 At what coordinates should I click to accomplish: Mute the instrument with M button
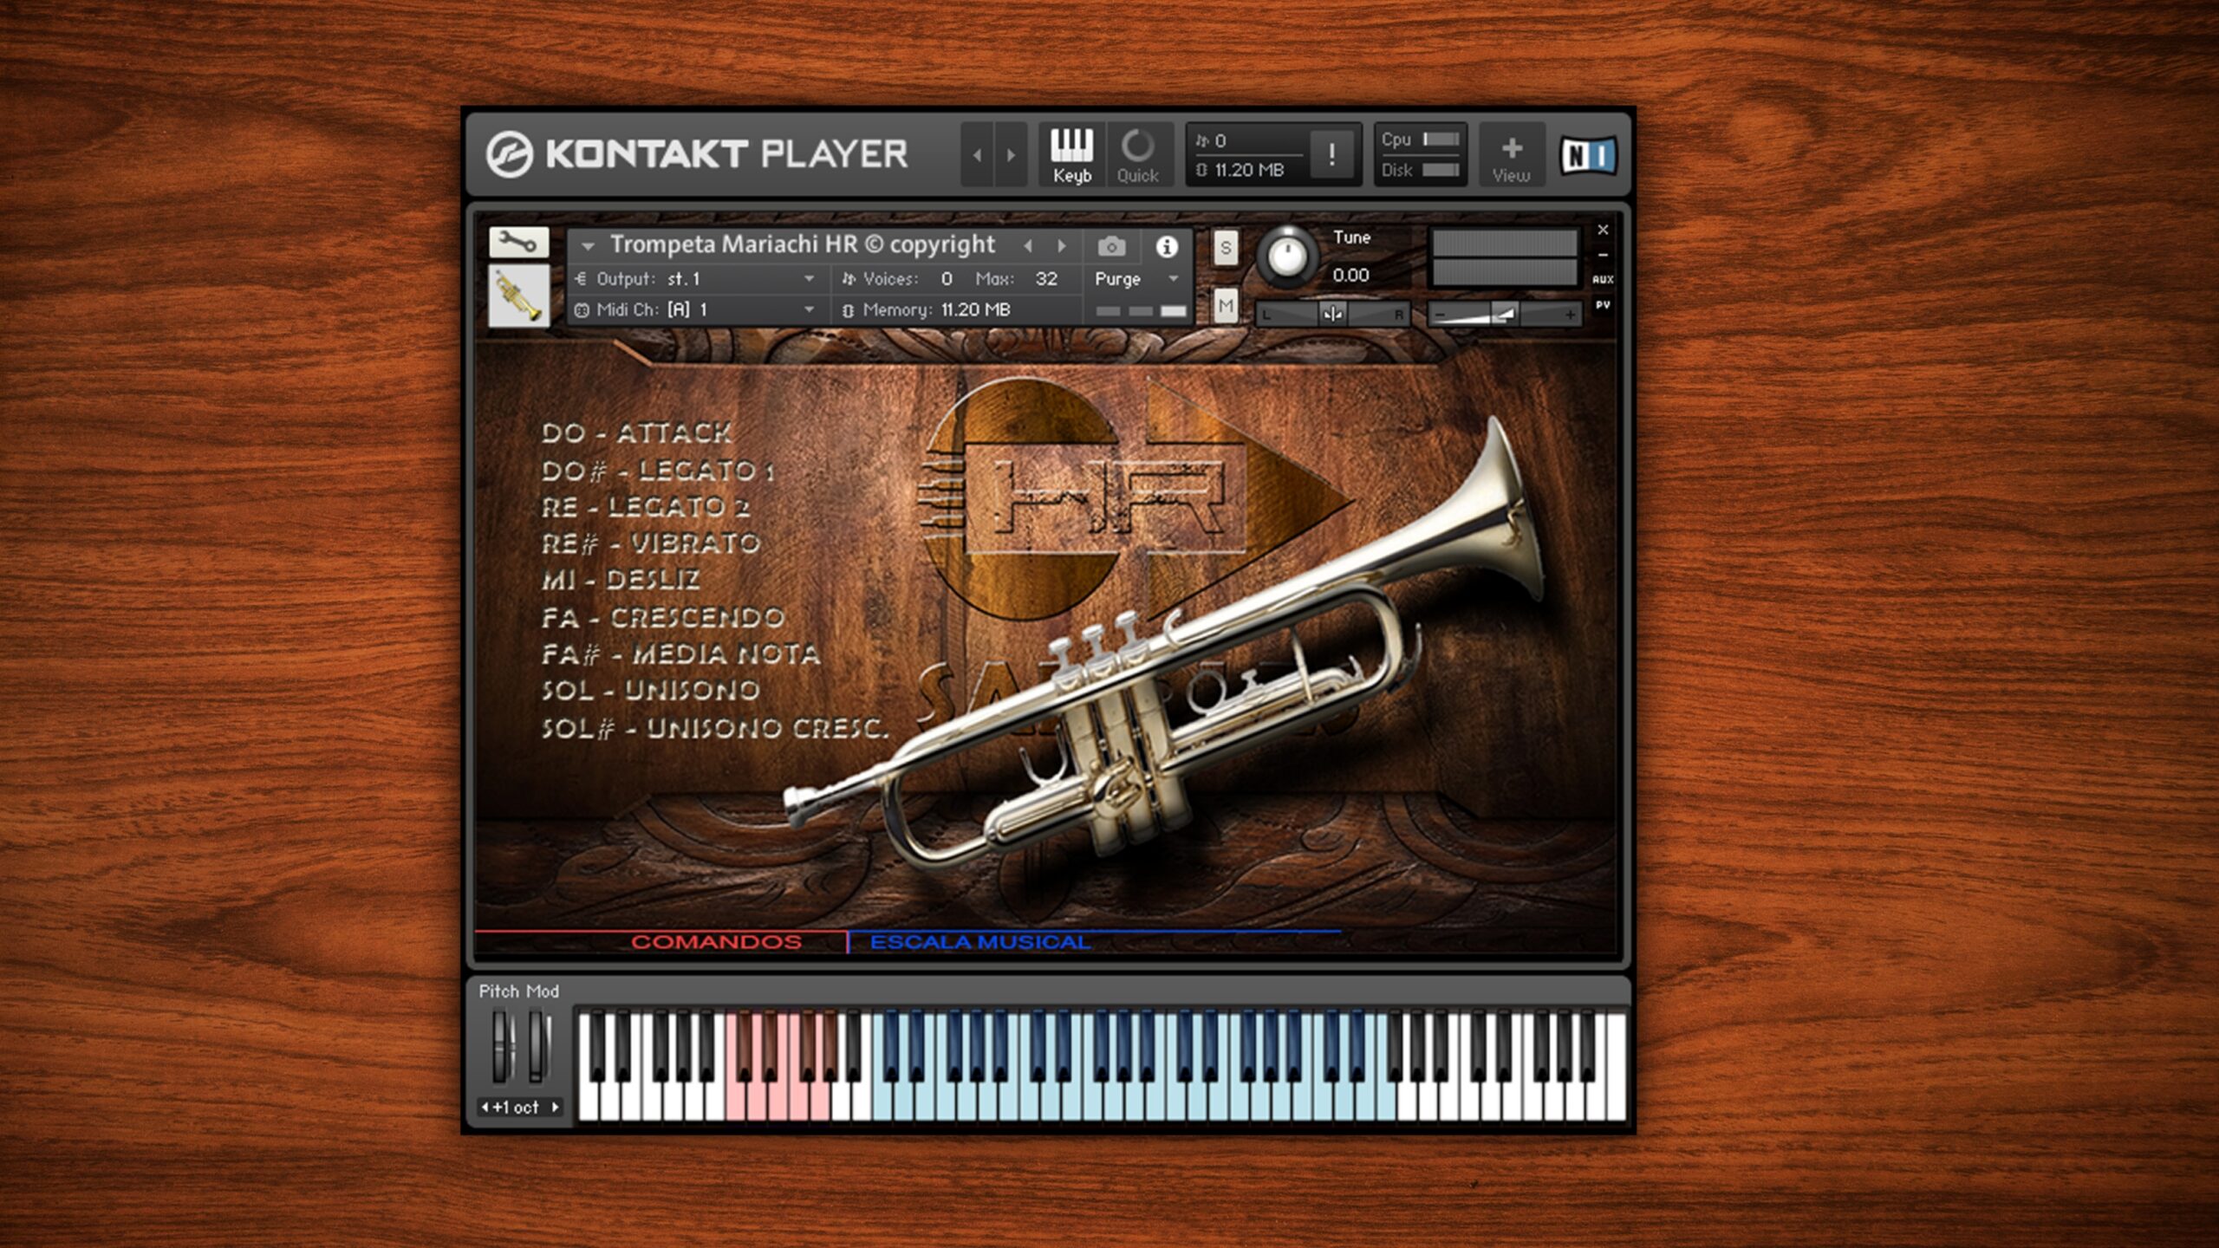point(1225,306)
